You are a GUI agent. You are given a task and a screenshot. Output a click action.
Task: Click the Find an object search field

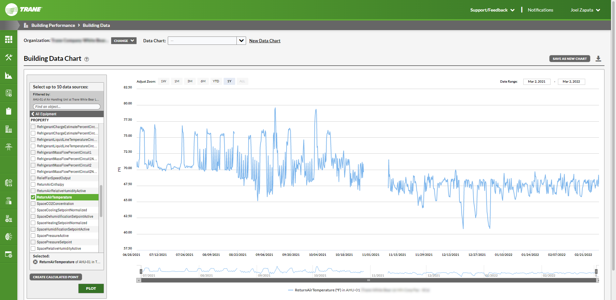point(67,107)
